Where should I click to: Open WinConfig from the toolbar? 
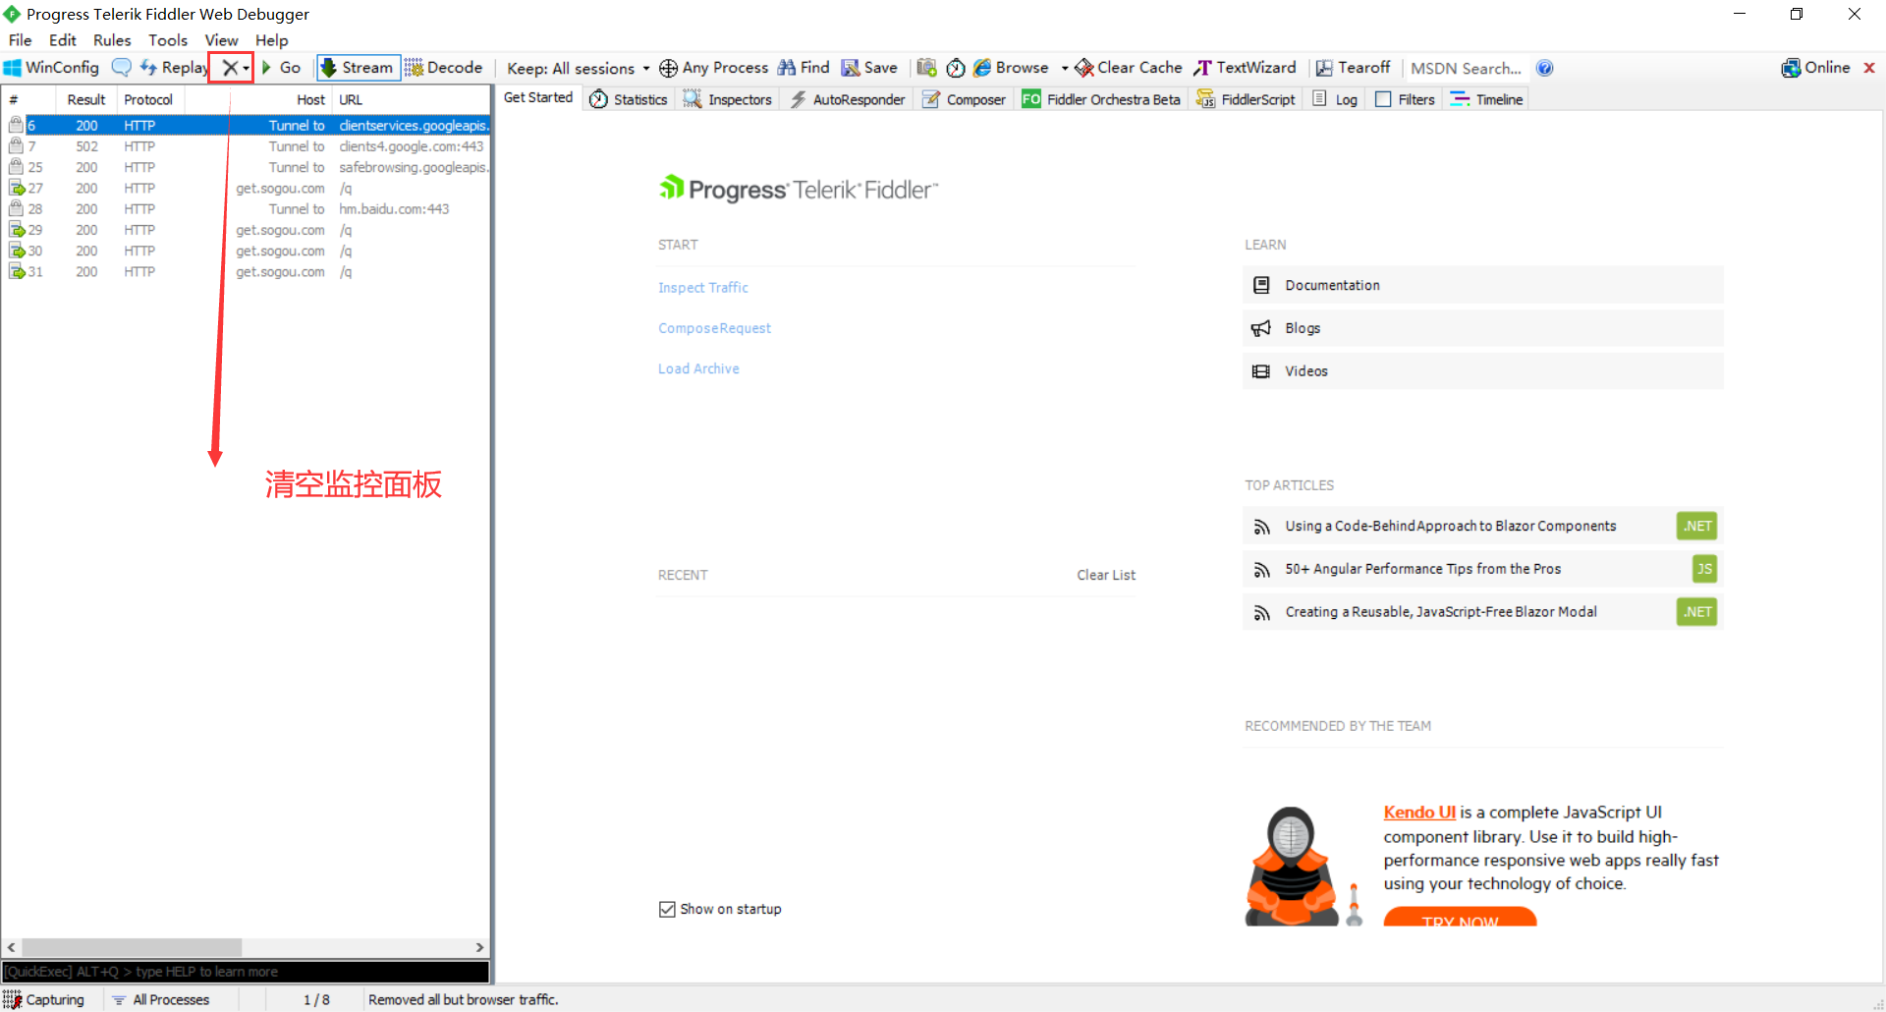click(51, 68)
